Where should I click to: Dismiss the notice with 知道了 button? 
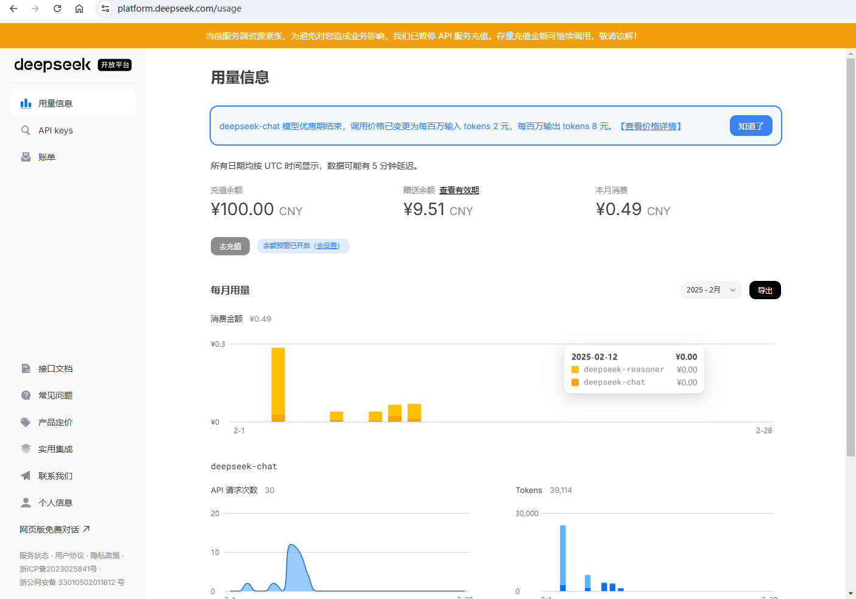(751, 126)
